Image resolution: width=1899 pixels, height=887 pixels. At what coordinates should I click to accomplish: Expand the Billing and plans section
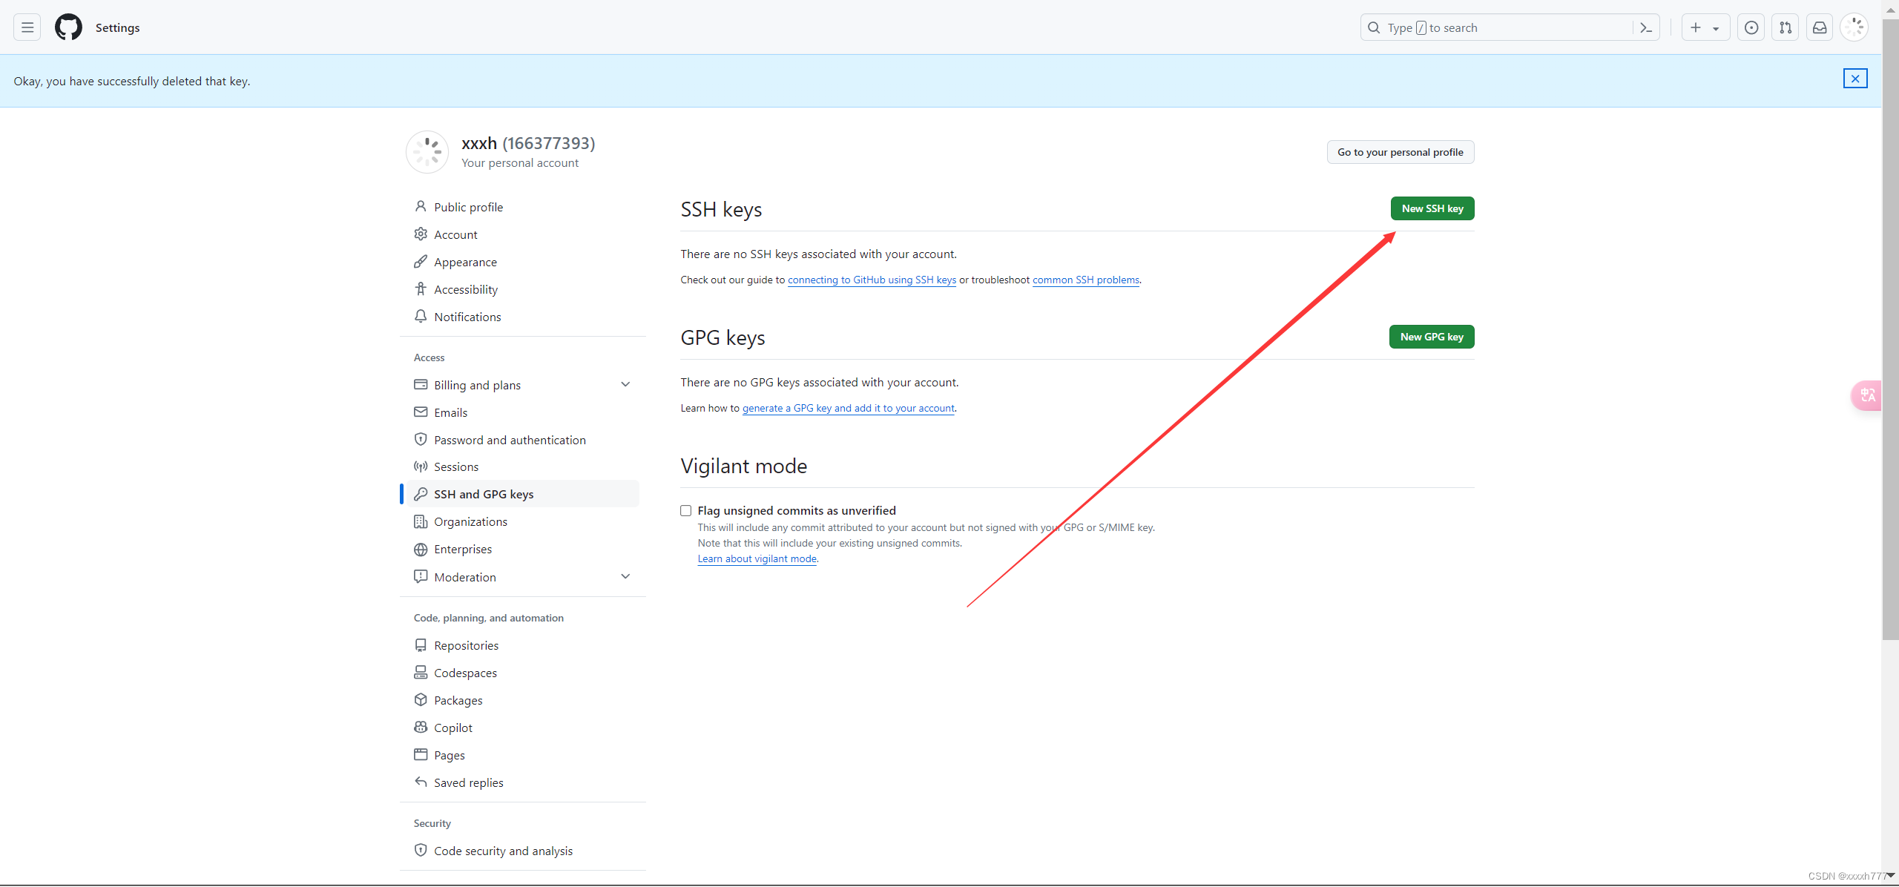[x=625, y=384]
